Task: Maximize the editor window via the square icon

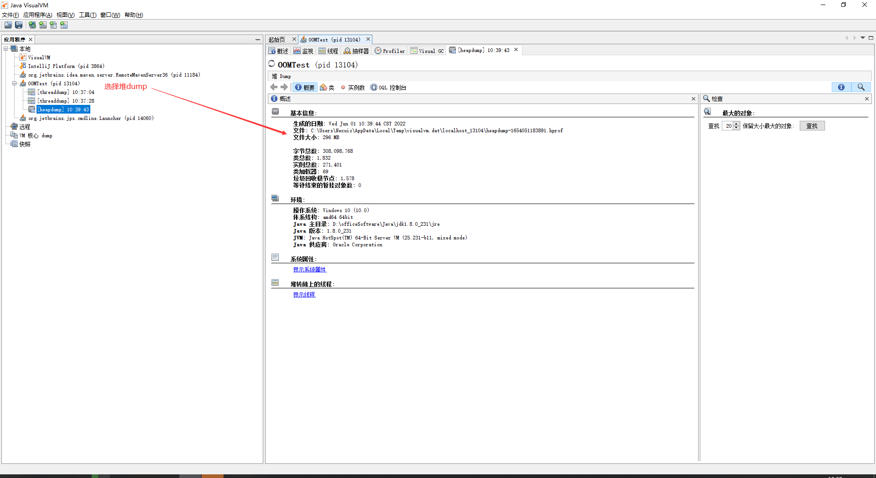Action: pos(871,38)
